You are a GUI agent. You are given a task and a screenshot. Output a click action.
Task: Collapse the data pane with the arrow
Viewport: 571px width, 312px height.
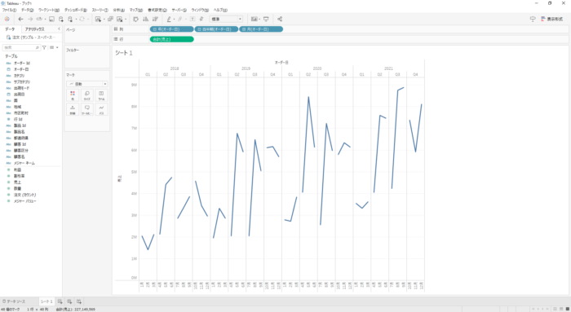[59, 29]
